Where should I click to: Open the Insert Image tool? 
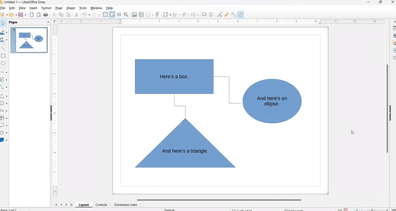coord(135,14)
